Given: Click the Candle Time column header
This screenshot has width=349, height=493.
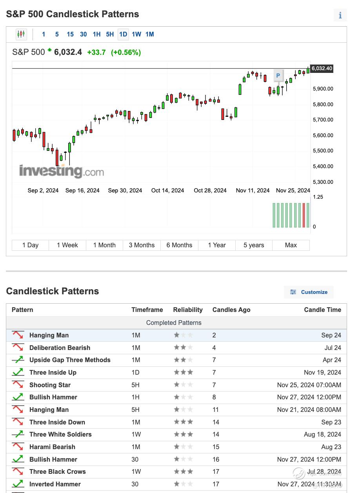Looking at the screenshot, I should 323,310.
